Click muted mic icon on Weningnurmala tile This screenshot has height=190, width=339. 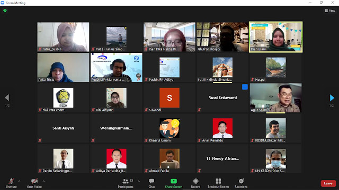tap(93, 140)
